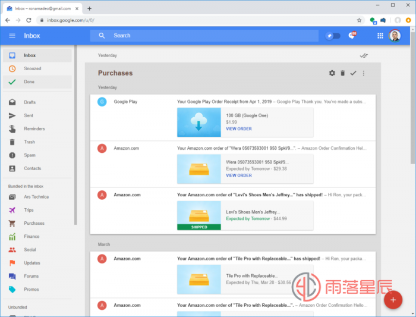Open Purchases bundle settings gear
Image resolution: width=416 pixels, height=317 pixels.
pos(332,73)
